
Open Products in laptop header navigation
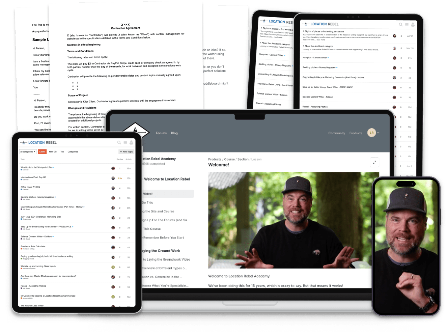pos(356,133)
